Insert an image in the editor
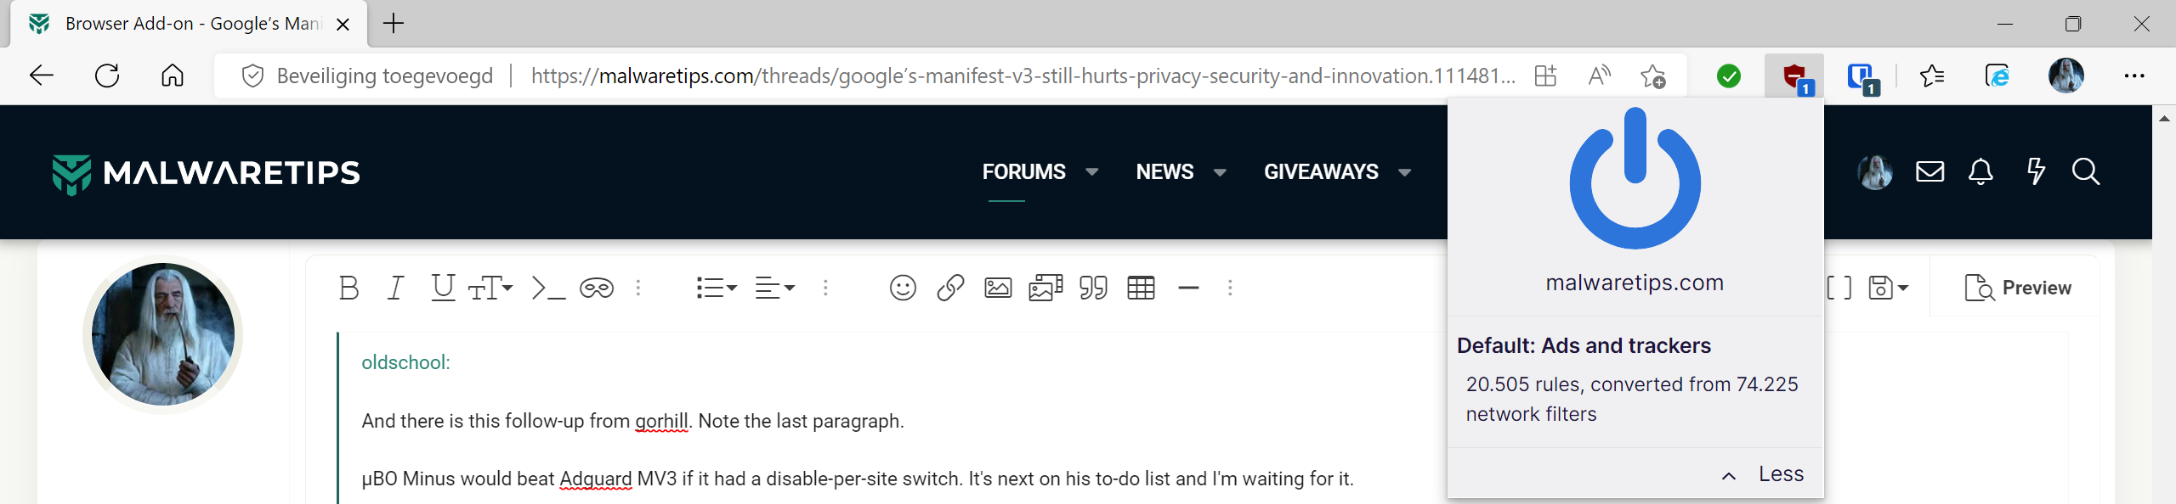The image size is (2176, 504). [x=998, y=288]
